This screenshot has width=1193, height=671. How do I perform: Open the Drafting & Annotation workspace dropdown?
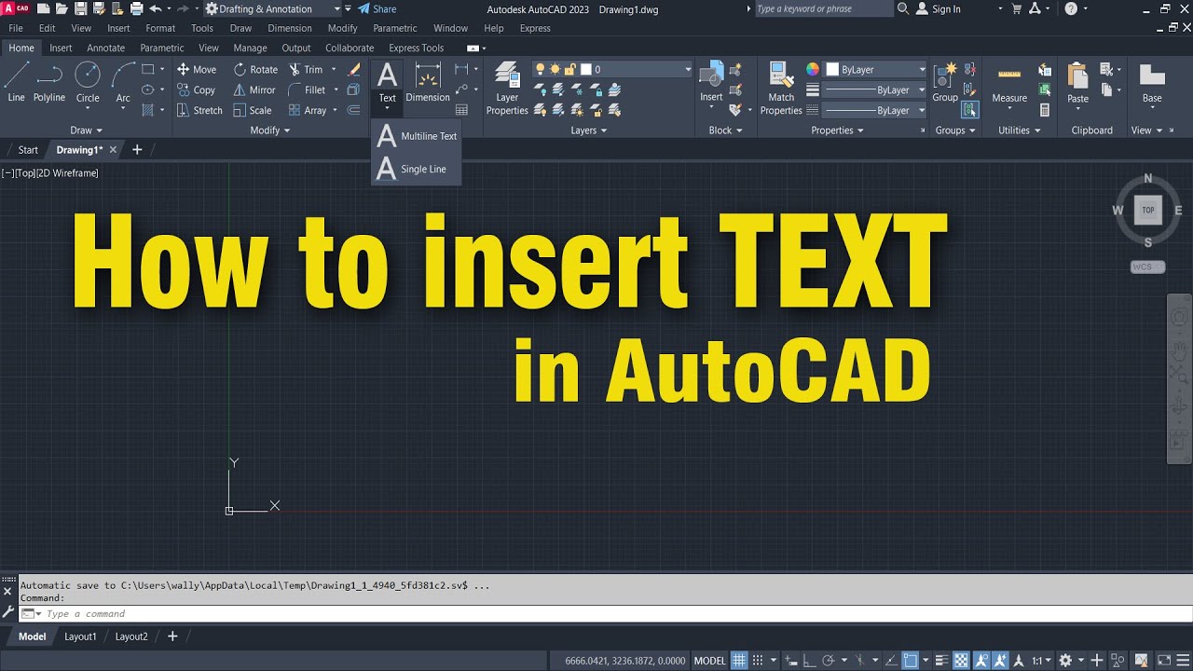click(272, 8)
